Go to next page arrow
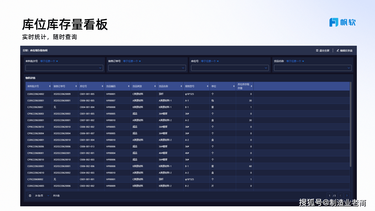375x211 pixels. pyautogui.click(x=347, y=195)
